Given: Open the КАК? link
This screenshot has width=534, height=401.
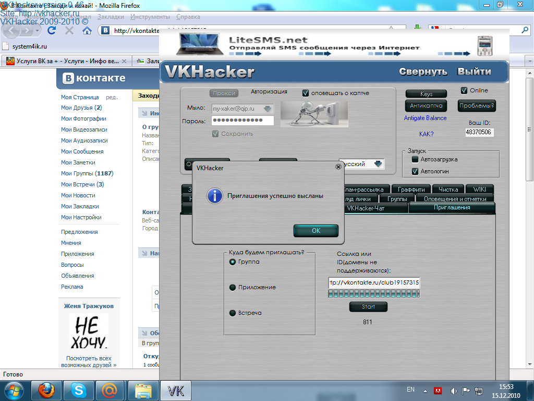Looking at the screenshot, I should coord(427,134).
